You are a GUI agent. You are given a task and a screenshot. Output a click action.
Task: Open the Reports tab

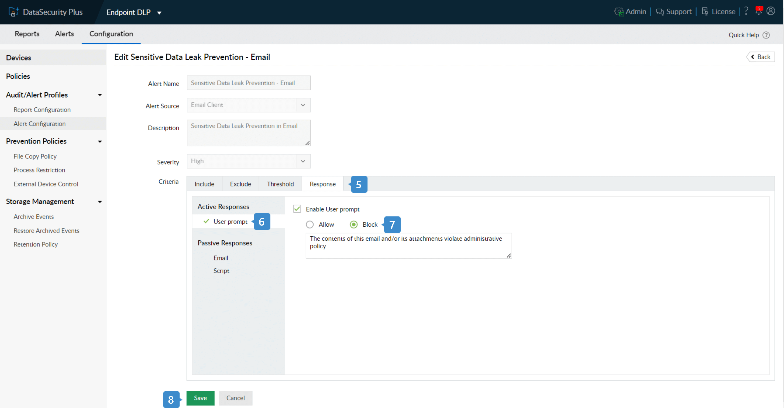pos(27,34)
